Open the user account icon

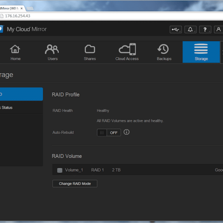click(x=218, y=29)
